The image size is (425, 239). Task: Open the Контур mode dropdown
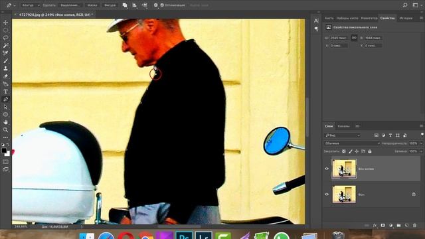point(31,5)
